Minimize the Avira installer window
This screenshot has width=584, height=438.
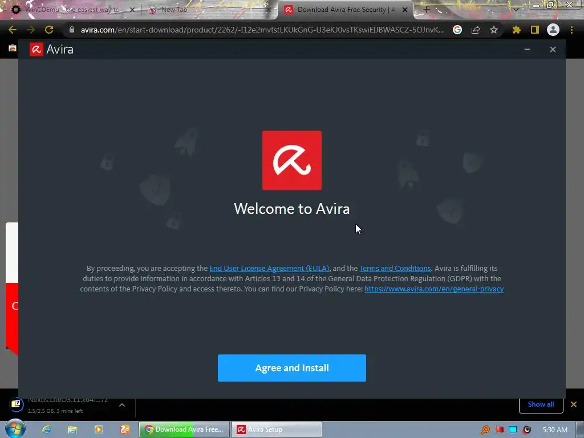(527, 49)
